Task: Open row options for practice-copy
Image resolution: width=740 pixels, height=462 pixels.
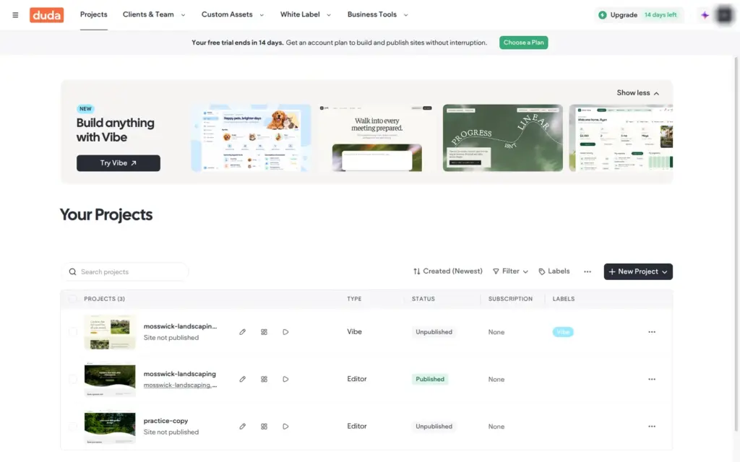Action: [652, 426]
